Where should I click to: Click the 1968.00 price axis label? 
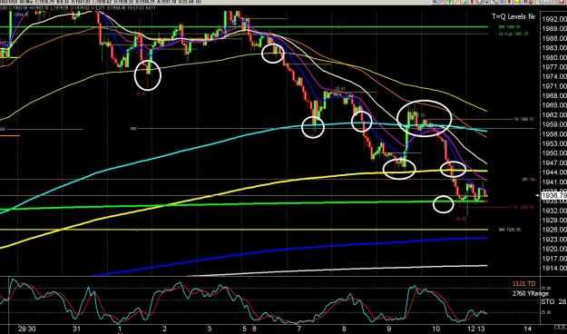click(554, 95)
